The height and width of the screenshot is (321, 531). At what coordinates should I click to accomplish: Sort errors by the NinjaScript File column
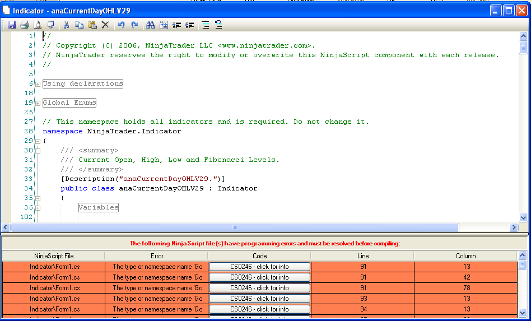click(x=54, y=256)
